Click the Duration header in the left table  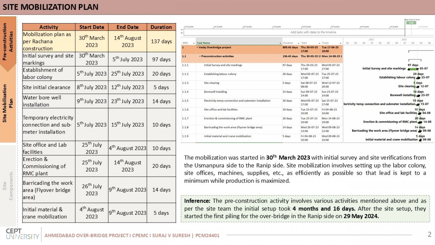coord(161,27)
